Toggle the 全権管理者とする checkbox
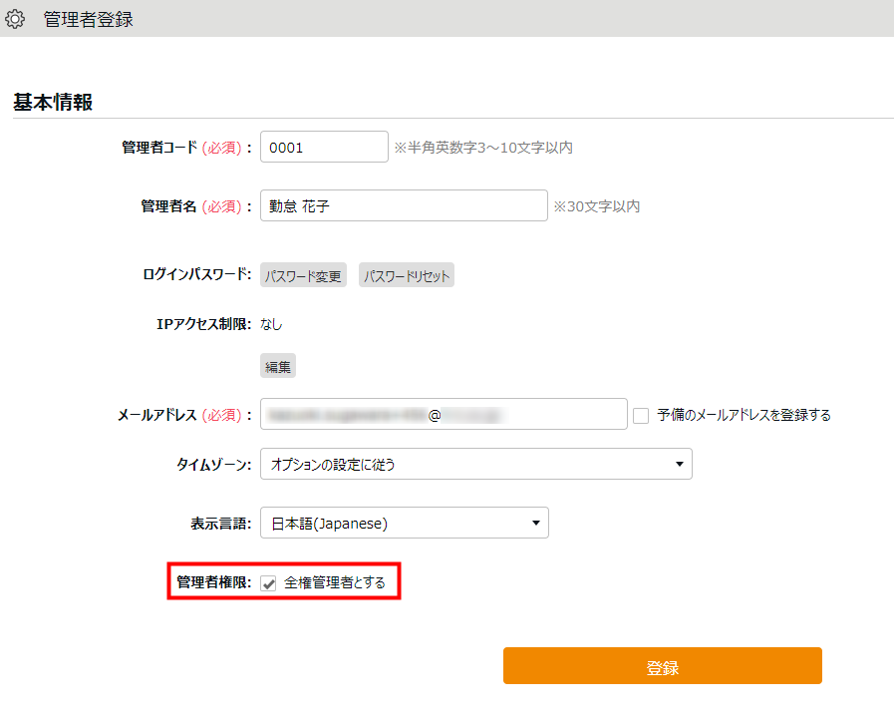 click(268, 583)
